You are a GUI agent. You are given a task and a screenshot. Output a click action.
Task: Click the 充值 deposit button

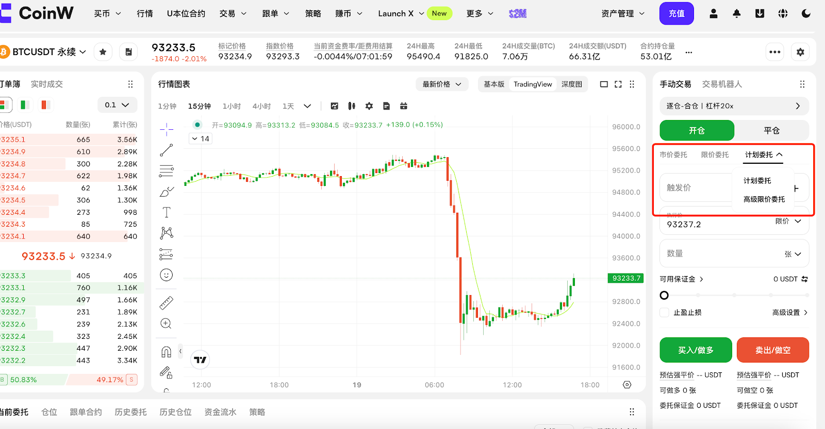tap(676, 14)
